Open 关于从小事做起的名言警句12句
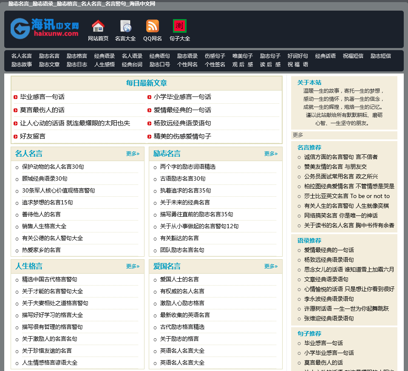This screenshot has width=408, height=371. pos(199,227)
